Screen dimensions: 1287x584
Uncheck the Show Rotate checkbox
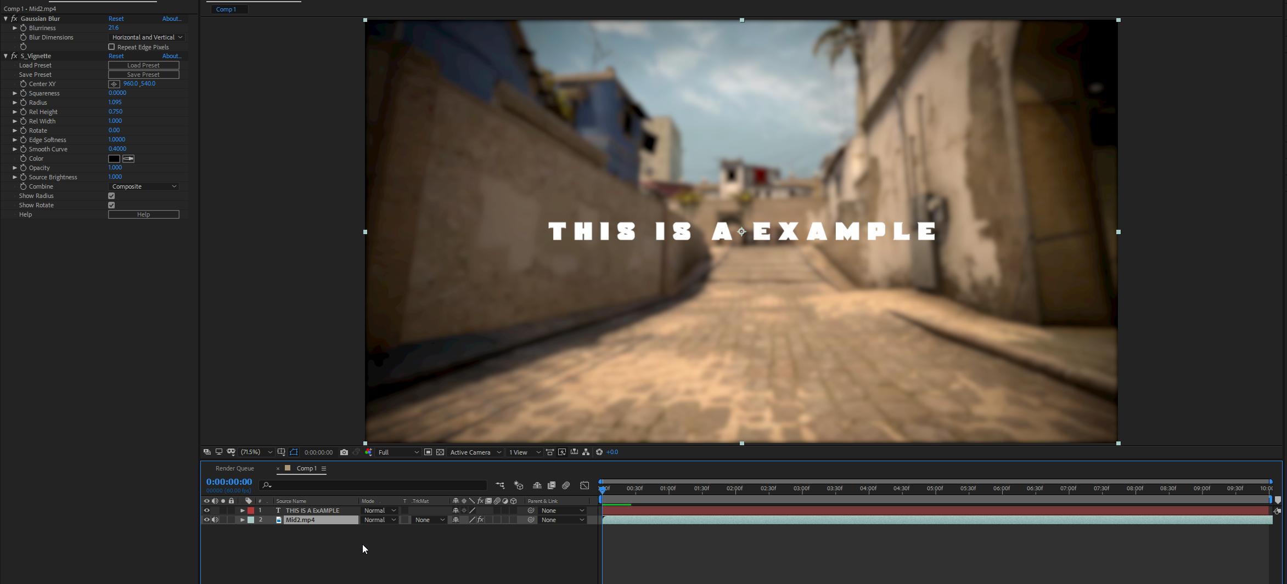[x=111, y=205]
